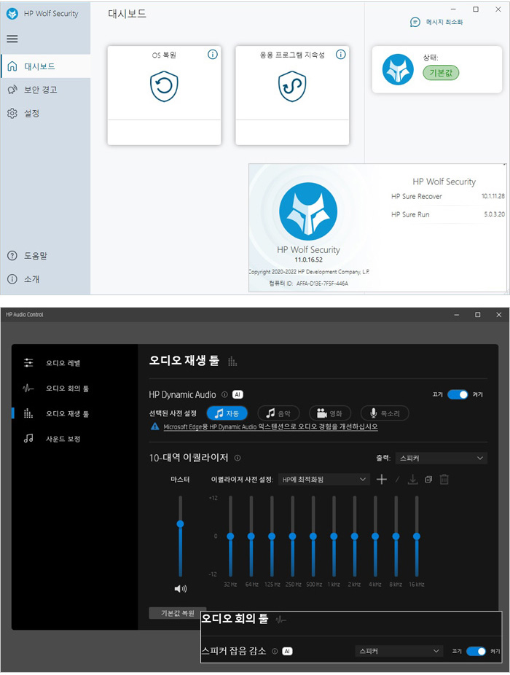Click the wolf logo in status card

tap(398, 69)
